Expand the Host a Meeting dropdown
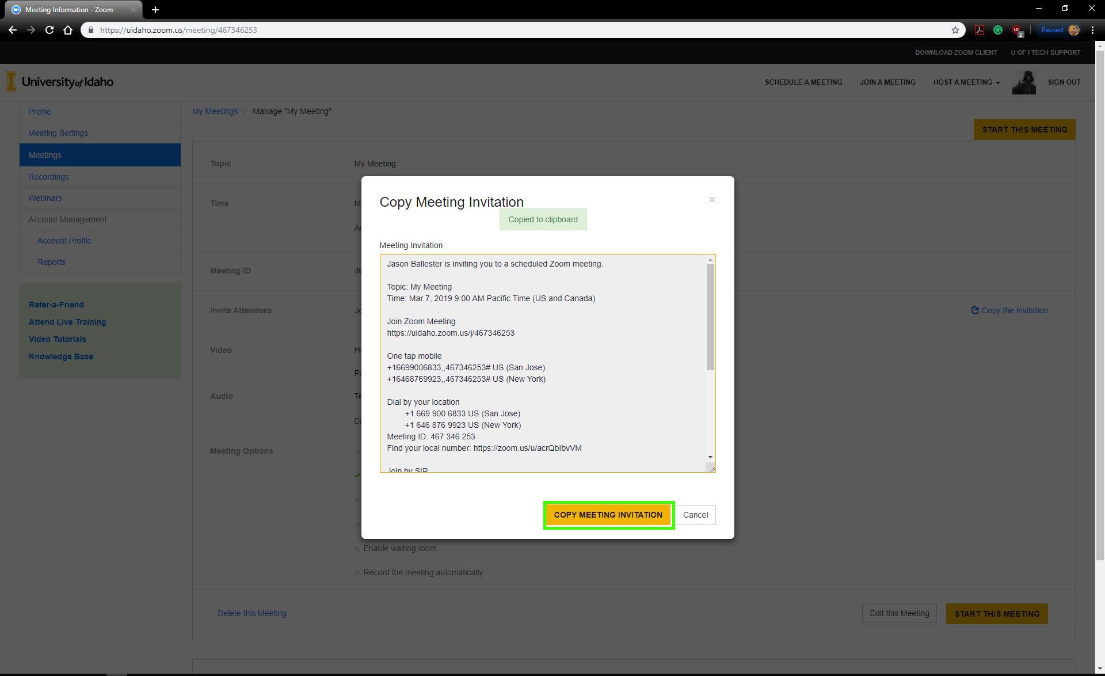Screen dimensions: 1105x676 [966, 82]
